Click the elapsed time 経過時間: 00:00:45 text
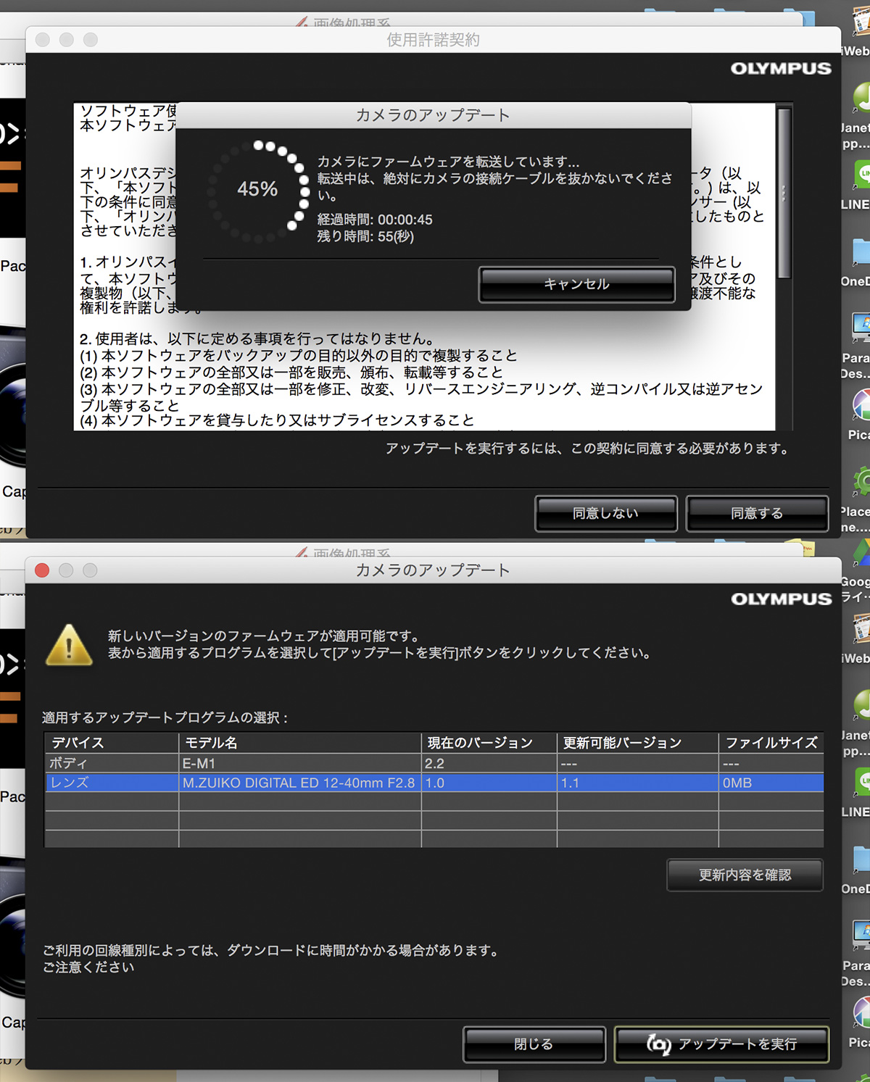The height and width of the screenshot is (1082, 870). coord(375,220)
